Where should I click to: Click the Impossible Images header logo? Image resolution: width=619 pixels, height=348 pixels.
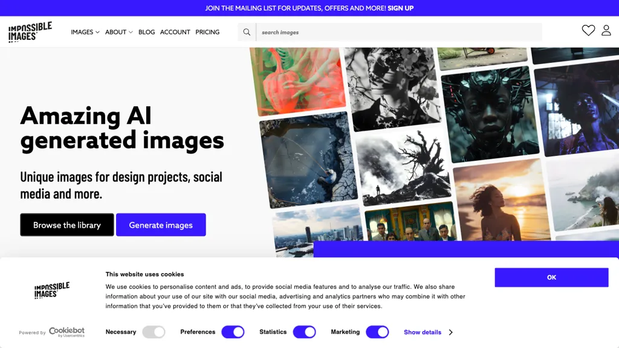pyautogui.click(x=30, y=32)
